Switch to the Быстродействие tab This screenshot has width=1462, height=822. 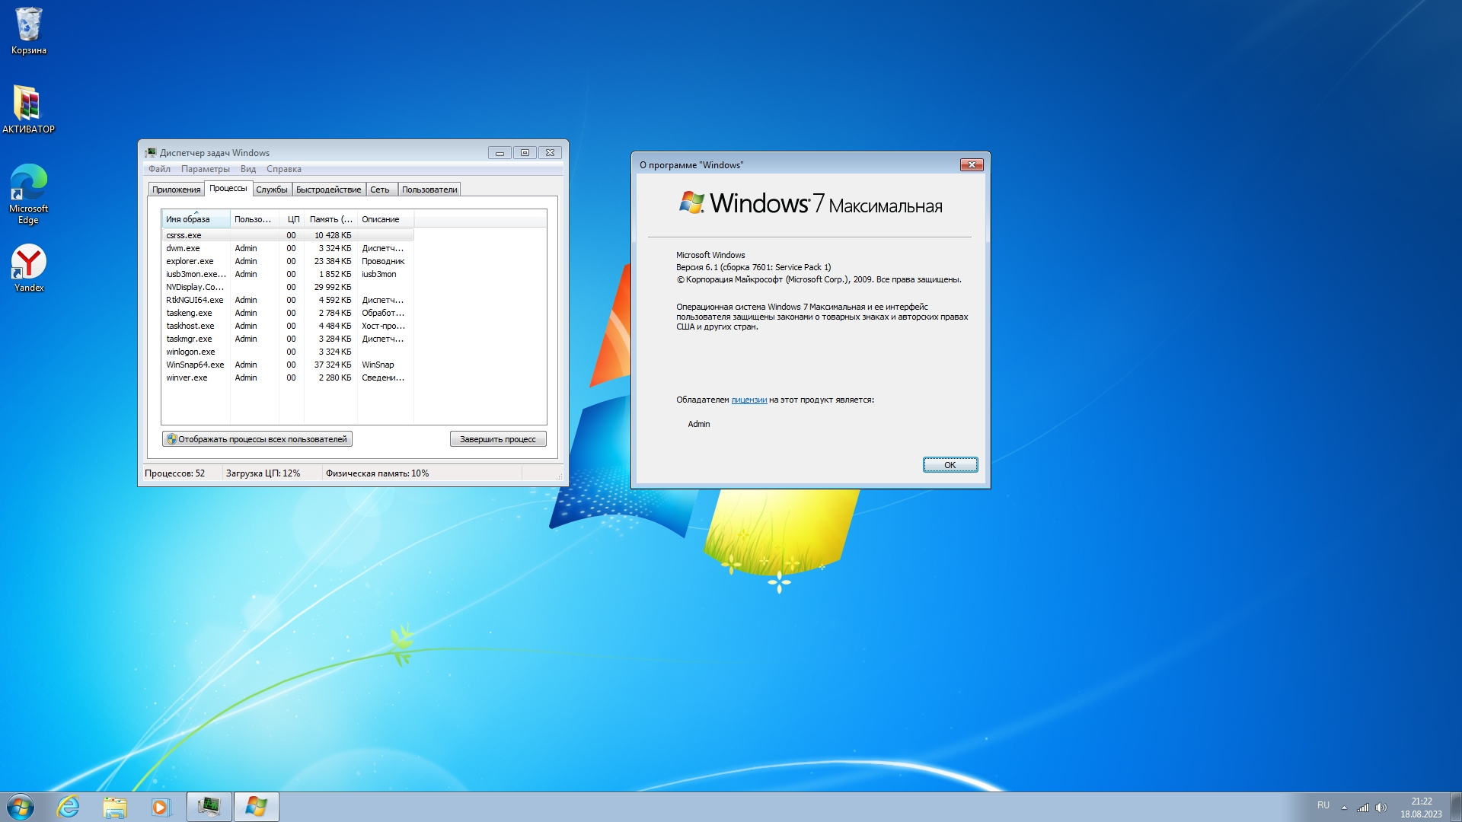328,190
